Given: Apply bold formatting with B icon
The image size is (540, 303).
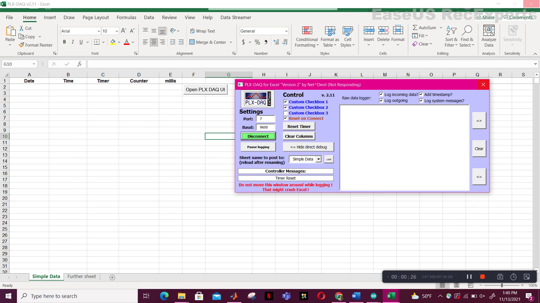Looking at the screenshot, I should pyautogui.click(x=64, y=42).
